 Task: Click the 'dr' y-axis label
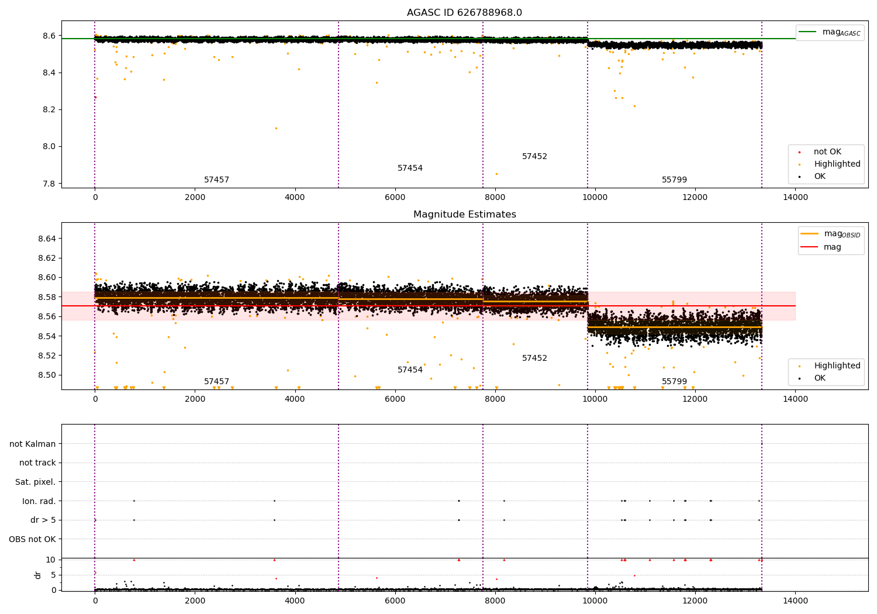pyautogui.click(x=38, y=575)
